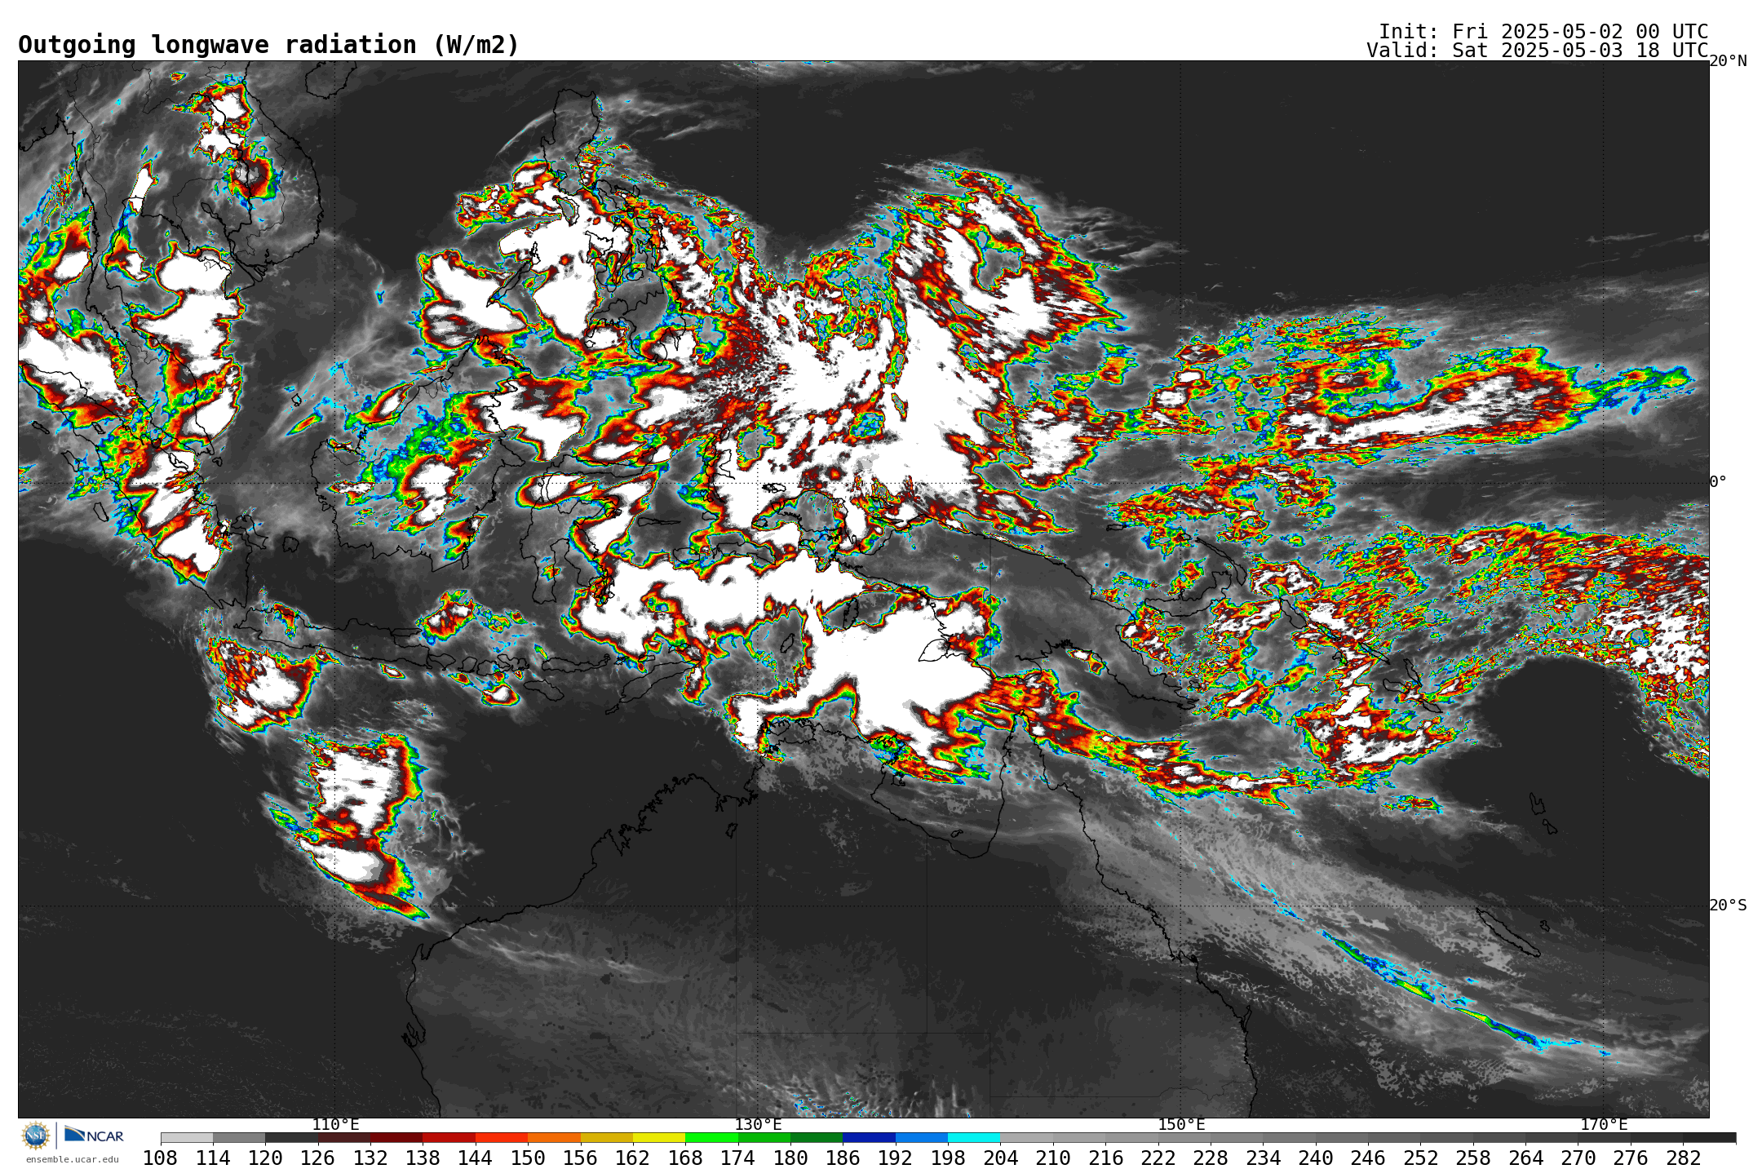Click the colorbar value 216
Image resolution: width=1762 pixels, height=1169 pixels.
tap(1105, 1158)
